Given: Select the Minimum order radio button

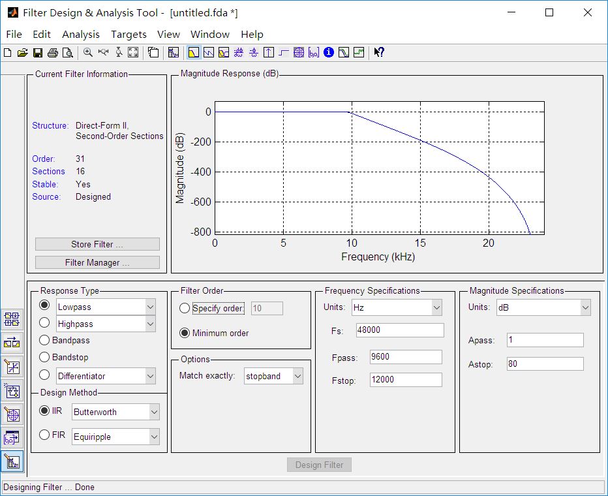Looking at the screenshot, I should 185,333.
